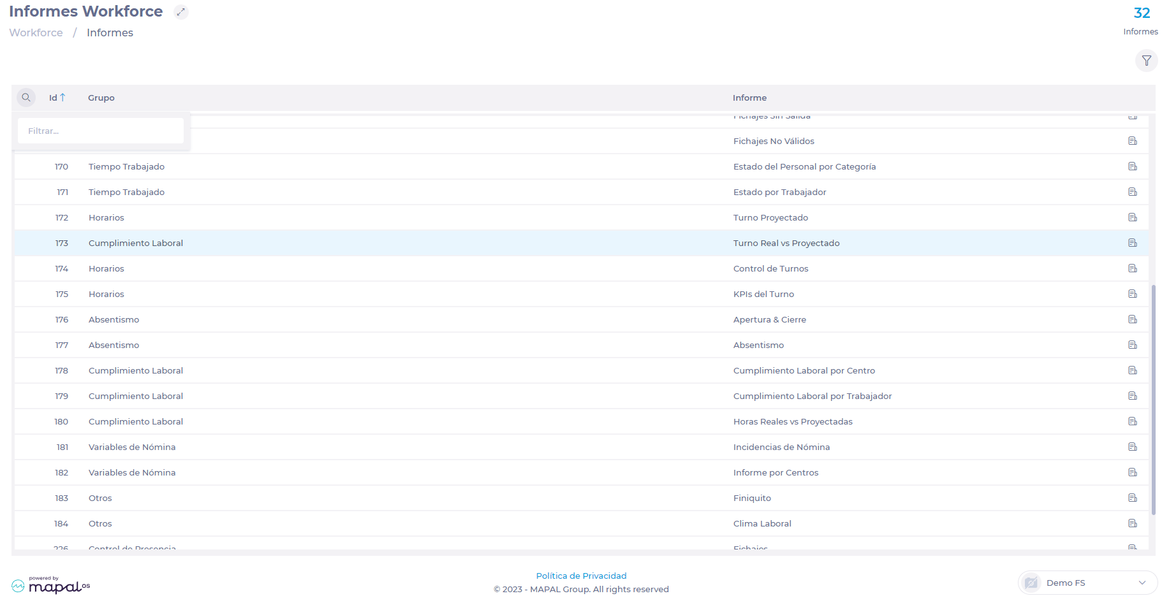This screenshot has width=1162, height=596.
Task: Select 'Informe por Centros' report name
Action: [776, 472]
